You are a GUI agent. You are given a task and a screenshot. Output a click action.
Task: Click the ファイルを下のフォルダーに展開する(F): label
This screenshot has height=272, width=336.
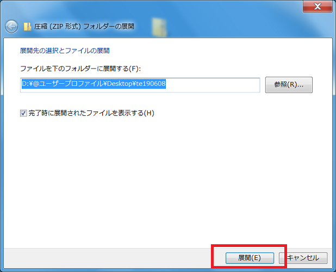80,69
